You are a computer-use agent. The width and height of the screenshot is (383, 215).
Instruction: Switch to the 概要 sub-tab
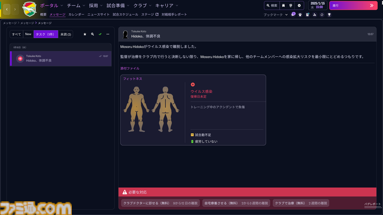(x=43, y=14)
